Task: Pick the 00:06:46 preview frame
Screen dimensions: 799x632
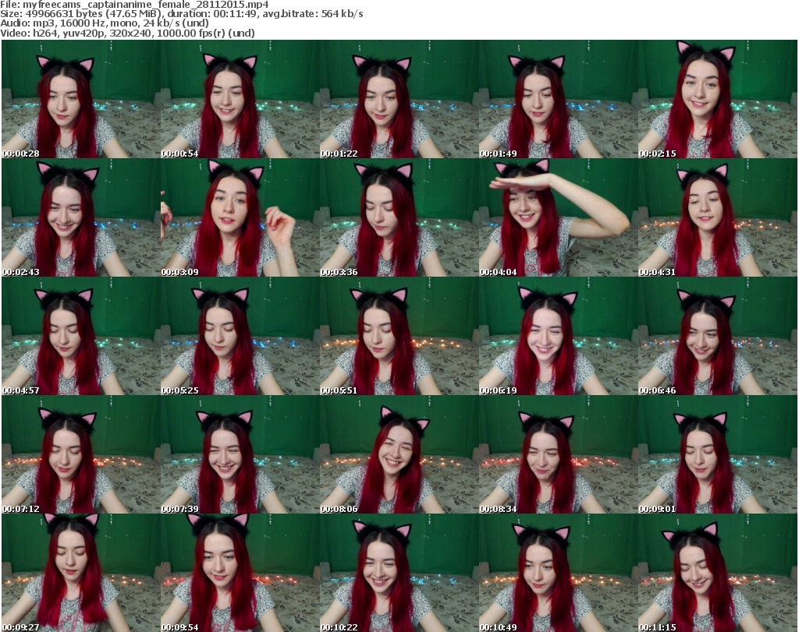Action: click(718, 337)
